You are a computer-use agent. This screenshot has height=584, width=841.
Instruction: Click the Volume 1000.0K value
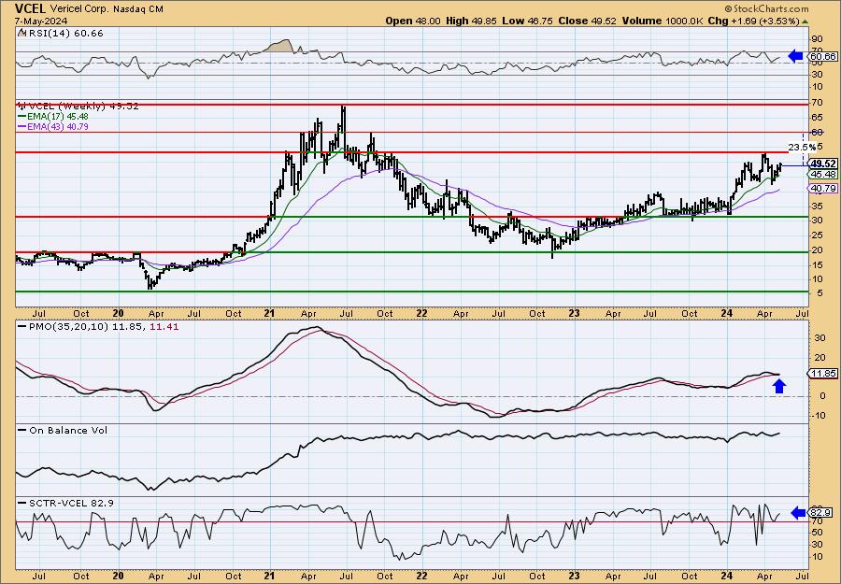point(663,21)
